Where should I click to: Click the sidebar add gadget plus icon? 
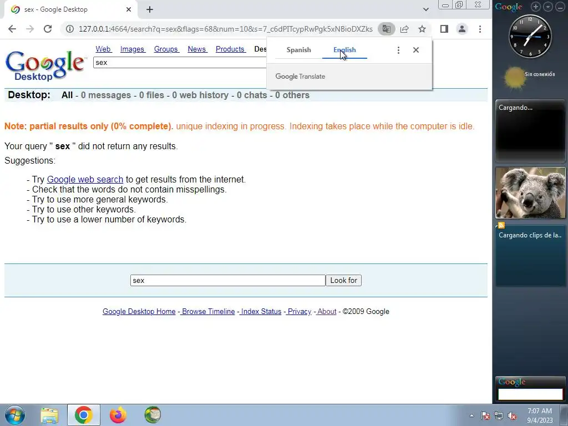pyautogui.click(x=536, y=7)
